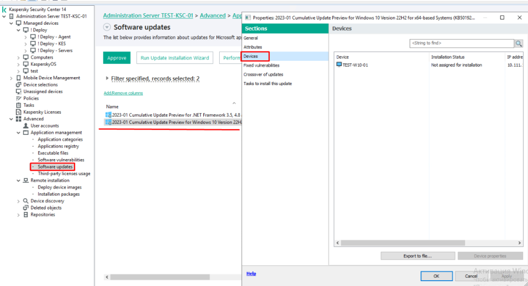Click the properties dialog title bar icon
This screenshot has width=528, height=286.
tap(248, 17)
